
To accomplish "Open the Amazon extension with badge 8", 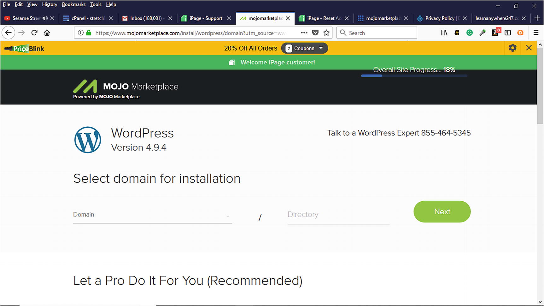I will click(495, 32).
